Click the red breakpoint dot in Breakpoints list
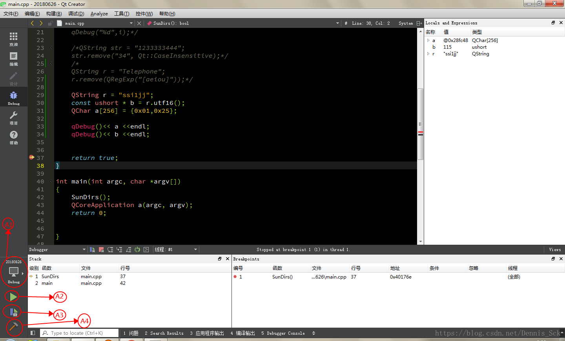Image resolution: width=565 pixels, height=341 pixels. pyautogui.click(x=235, y=277)
